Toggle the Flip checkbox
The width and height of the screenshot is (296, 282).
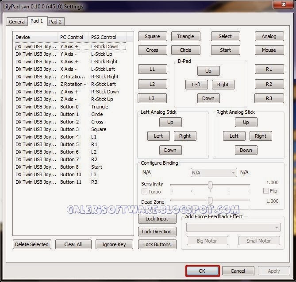point(266,190)
